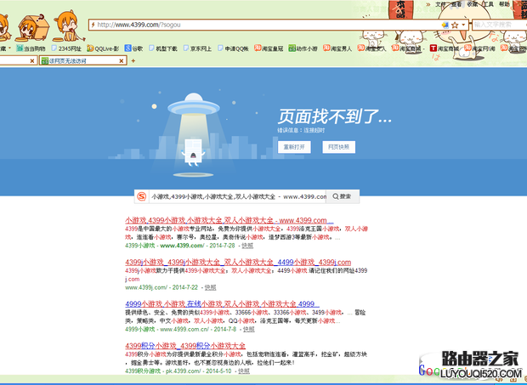Expand the dropdown arrow at left of bookmarks bar
This screenshot has width=527, height=385.
click(x=9, y=48)
